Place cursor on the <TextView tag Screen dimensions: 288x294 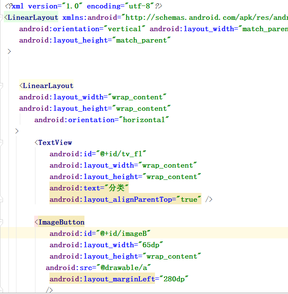[x=53, y=143]
